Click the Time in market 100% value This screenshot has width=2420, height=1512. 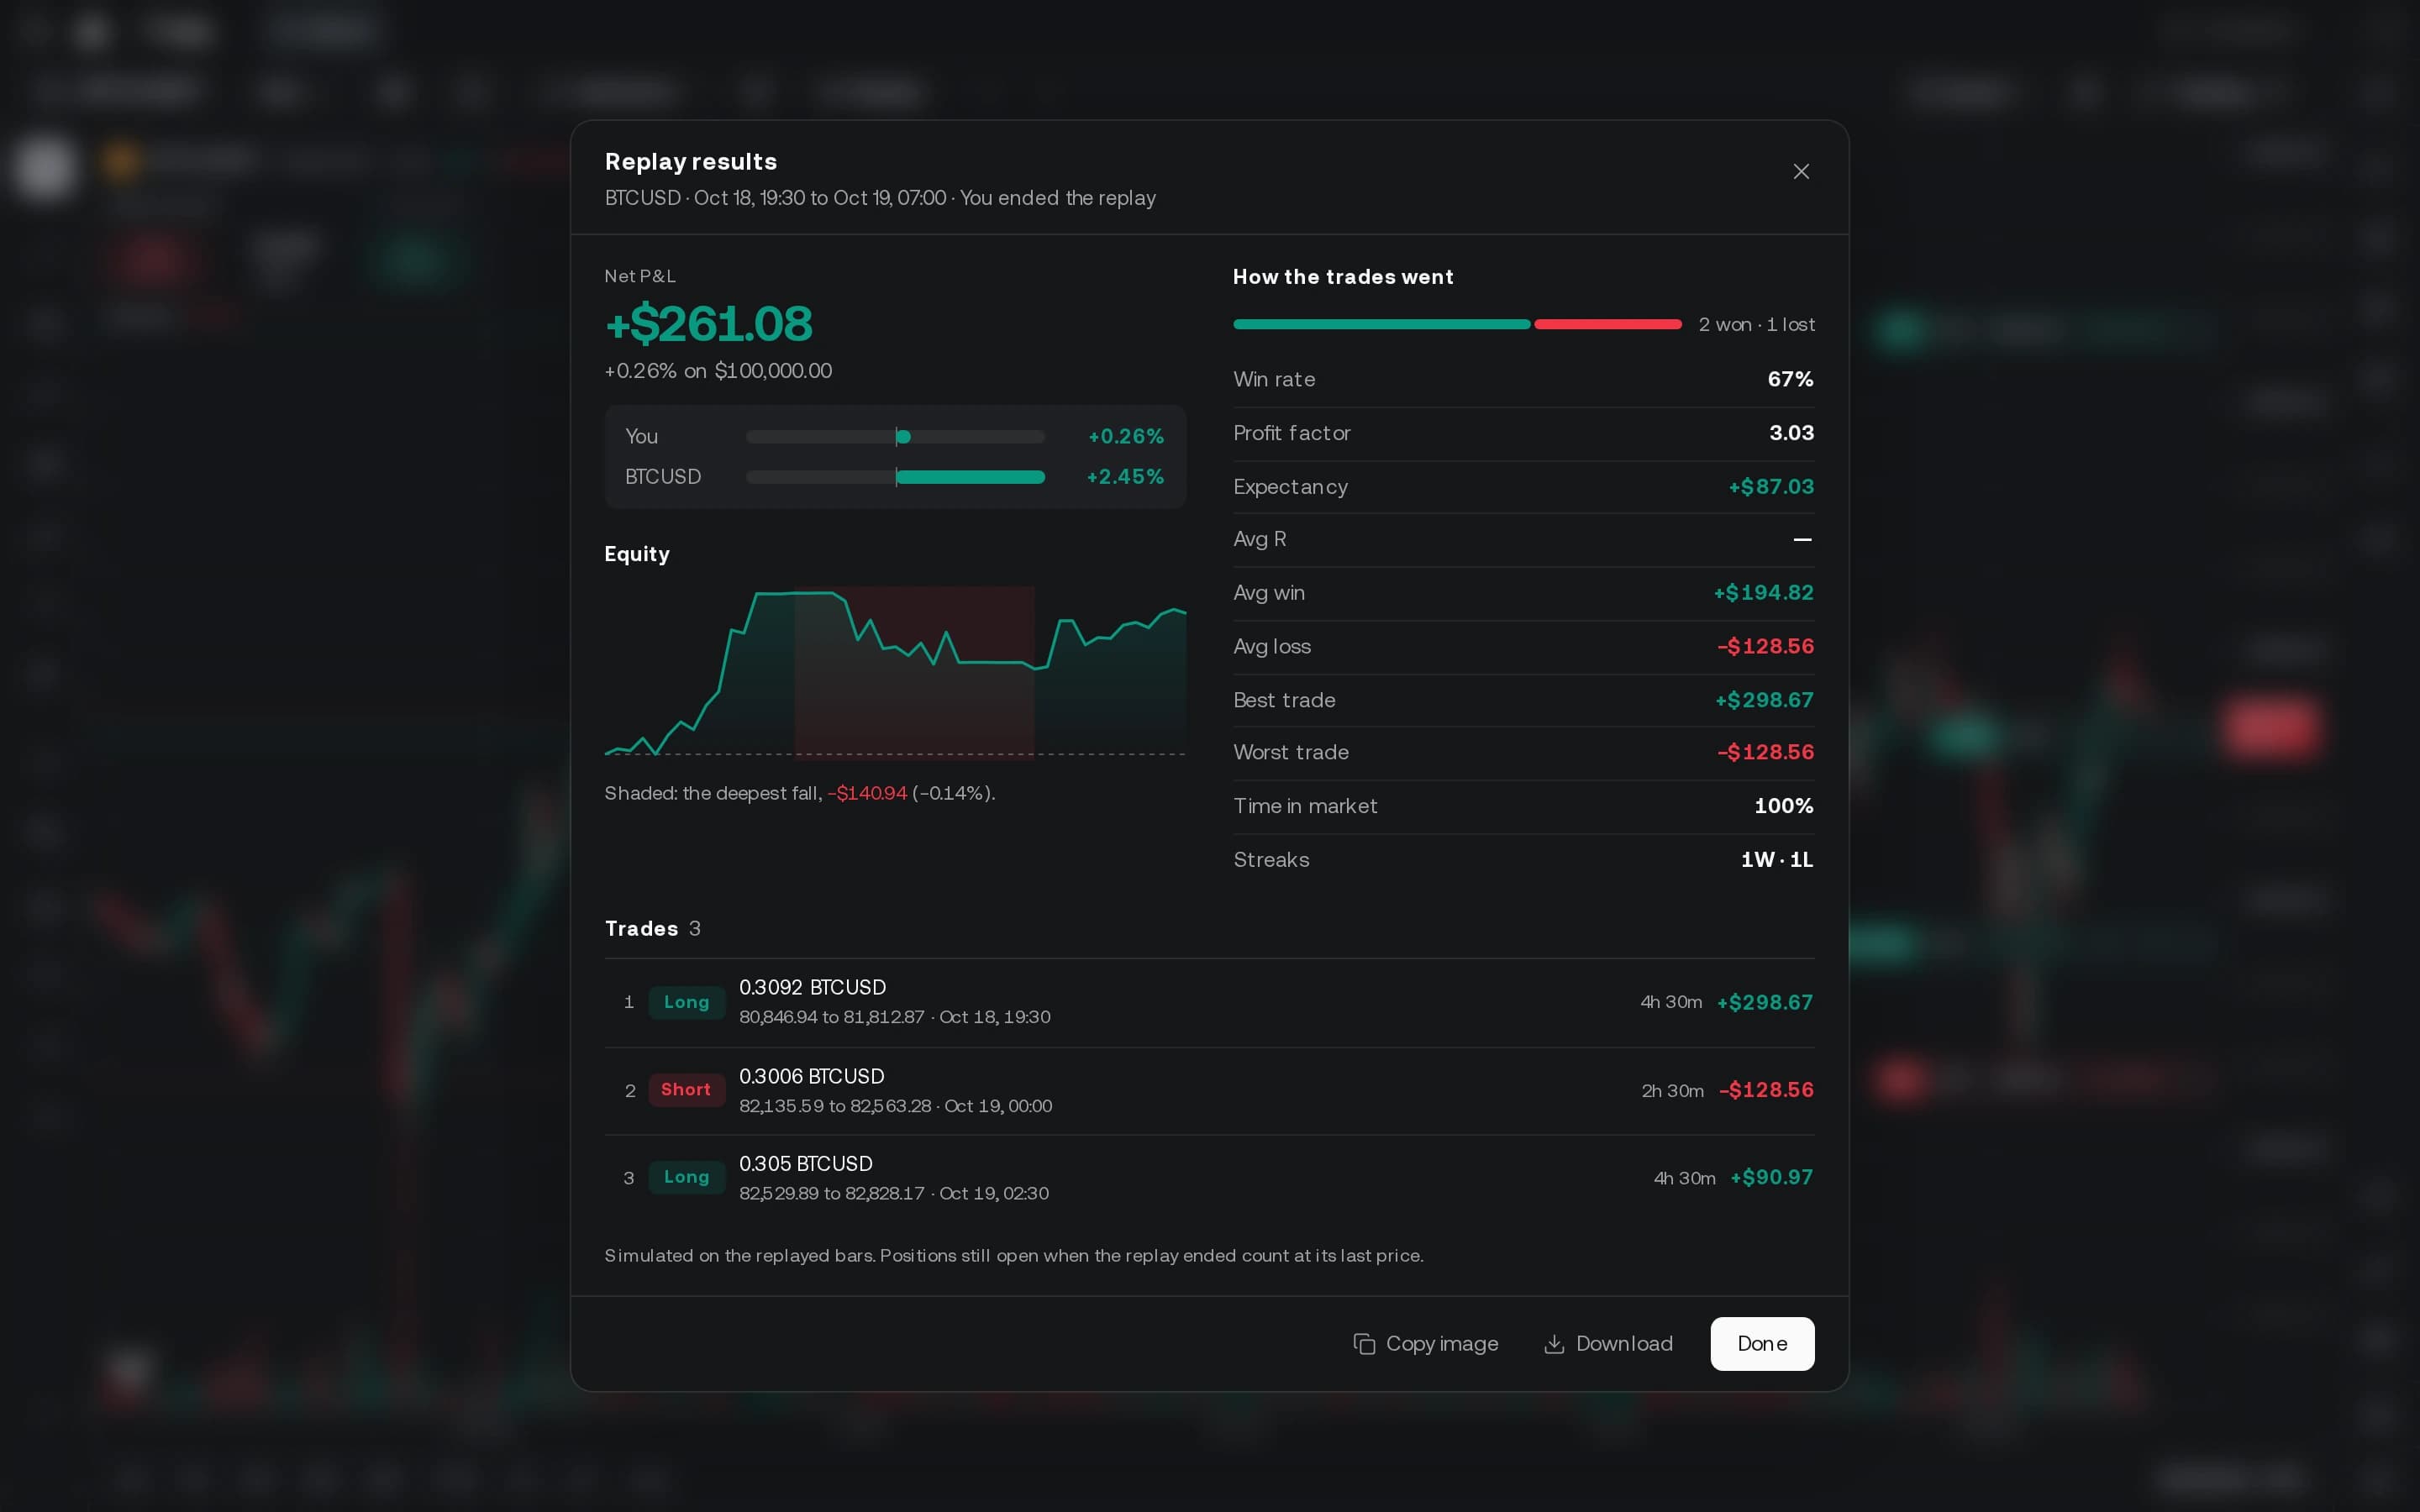tap(1783, 806)
